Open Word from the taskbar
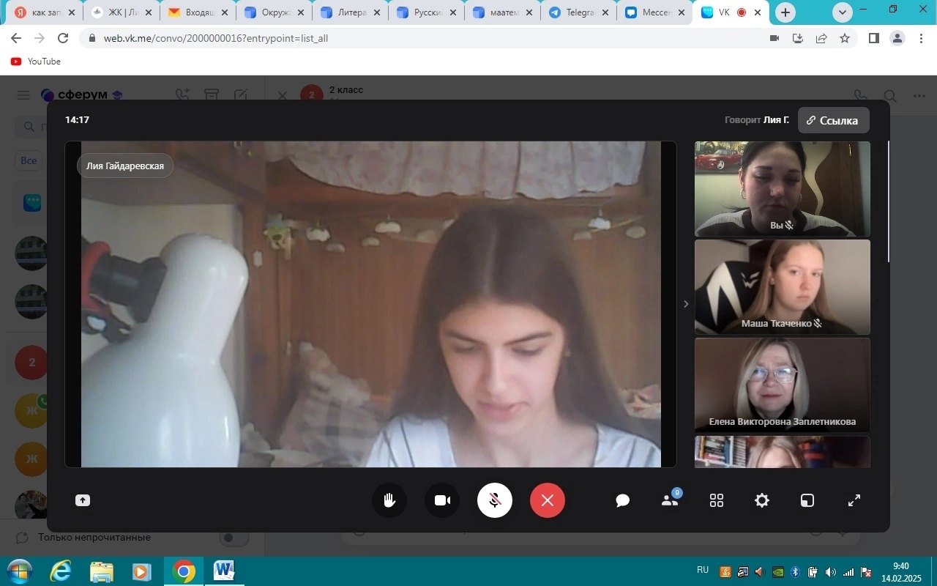Screen dimensions: 937x586 click(x=223, y=571)
